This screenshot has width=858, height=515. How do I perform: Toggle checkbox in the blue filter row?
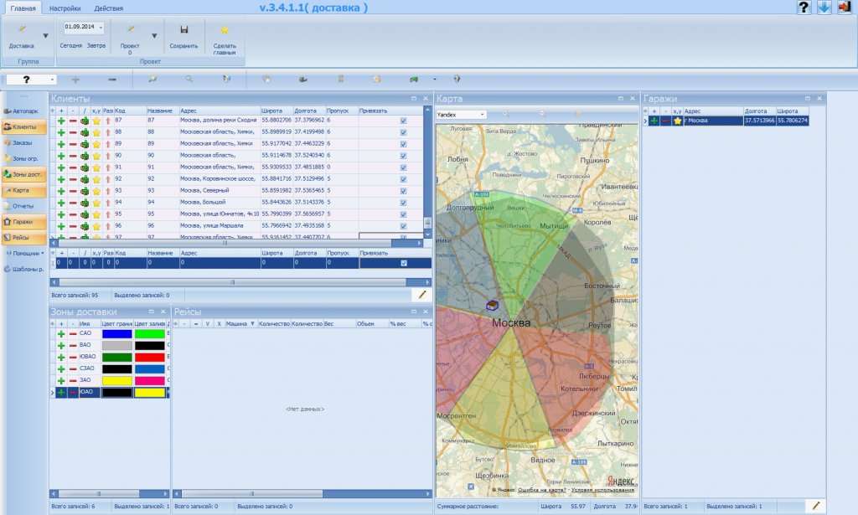click(x=403, y=263)
